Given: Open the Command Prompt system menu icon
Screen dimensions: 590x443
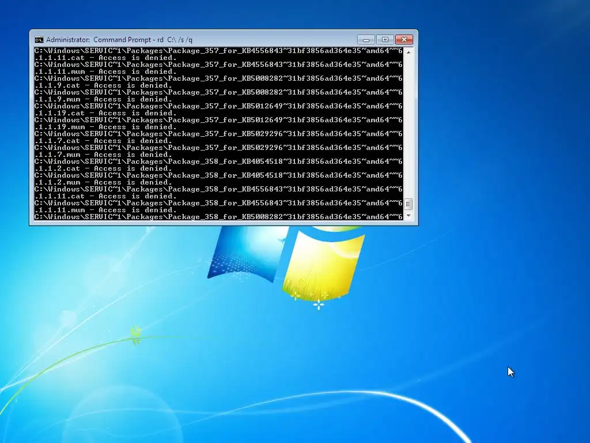Looking at the screenshot, I should pos(39,40).
